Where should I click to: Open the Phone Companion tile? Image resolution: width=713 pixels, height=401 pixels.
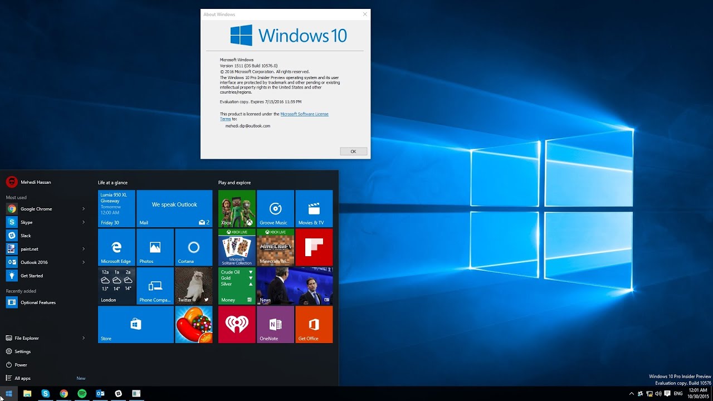point(155,286)
